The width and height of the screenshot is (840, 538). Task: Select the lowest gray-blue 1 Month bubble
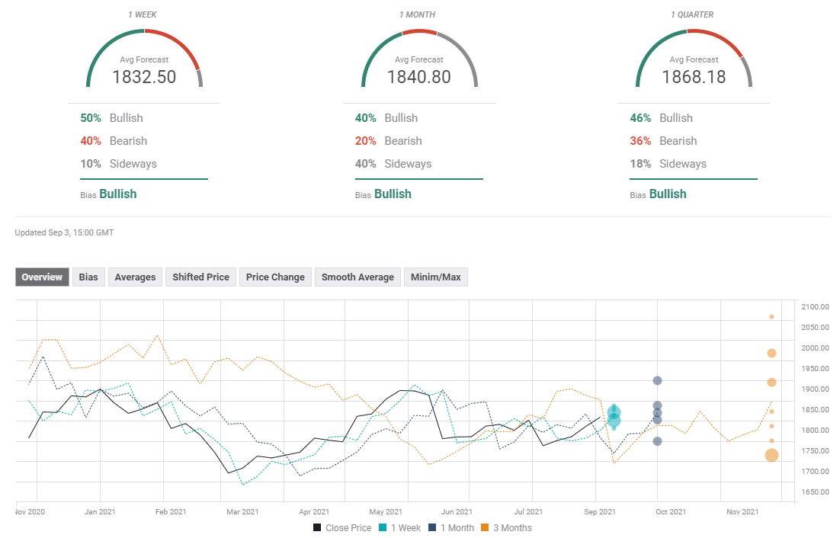coord(657,441)
